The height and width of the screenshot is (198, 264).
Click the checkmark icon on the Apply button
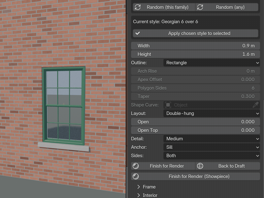click(138, 33)
